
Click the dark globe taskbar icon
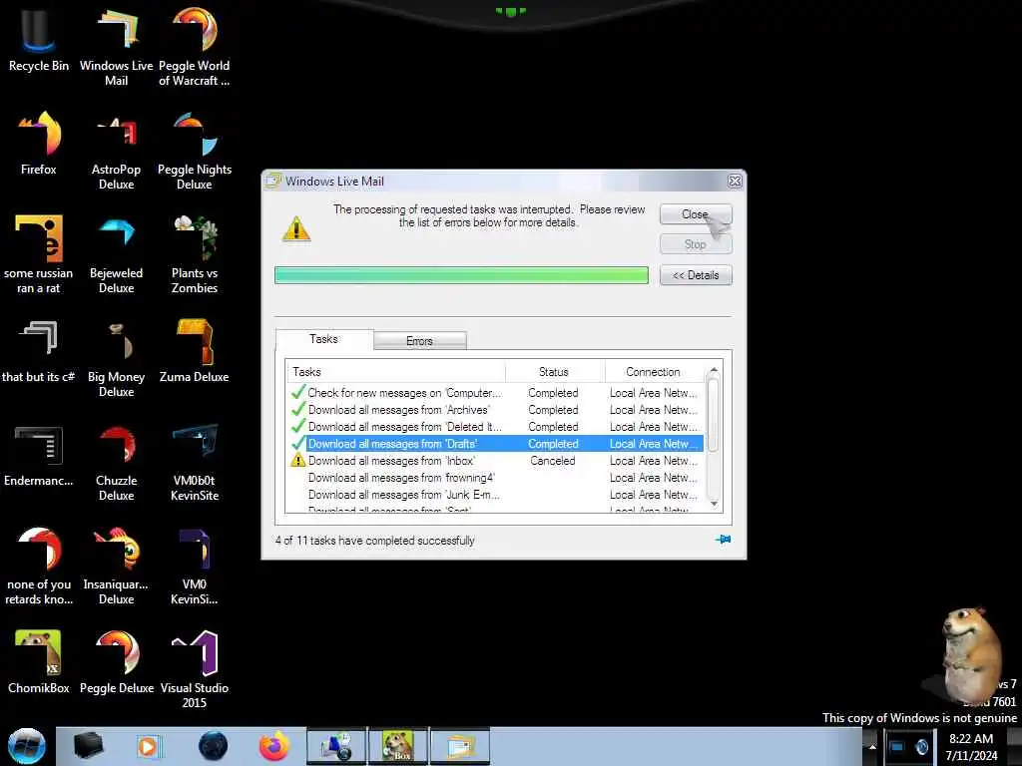214,746
